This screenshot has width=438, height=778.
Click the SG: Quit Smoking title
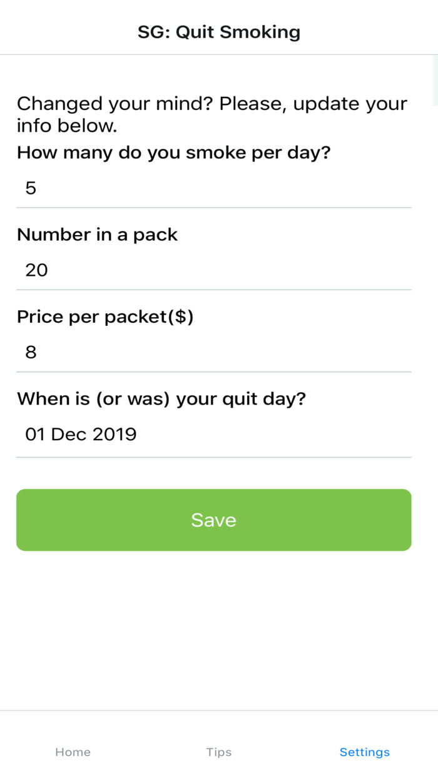(218, 31)
